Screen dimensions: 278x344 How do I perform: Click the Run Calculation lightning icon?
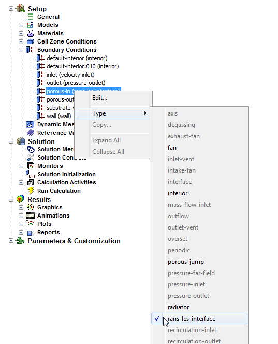click(31, 191)
